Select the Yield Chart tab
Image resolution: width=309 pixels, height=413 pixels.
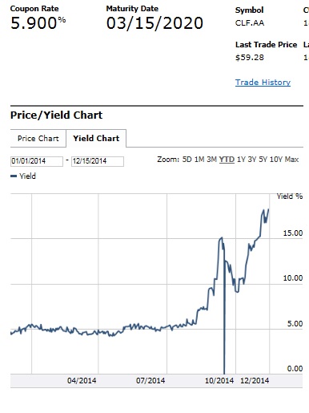96,139
